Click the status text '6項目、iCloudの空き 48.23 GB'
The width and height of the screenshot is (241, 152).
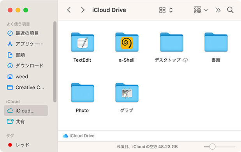click(148, 147)
